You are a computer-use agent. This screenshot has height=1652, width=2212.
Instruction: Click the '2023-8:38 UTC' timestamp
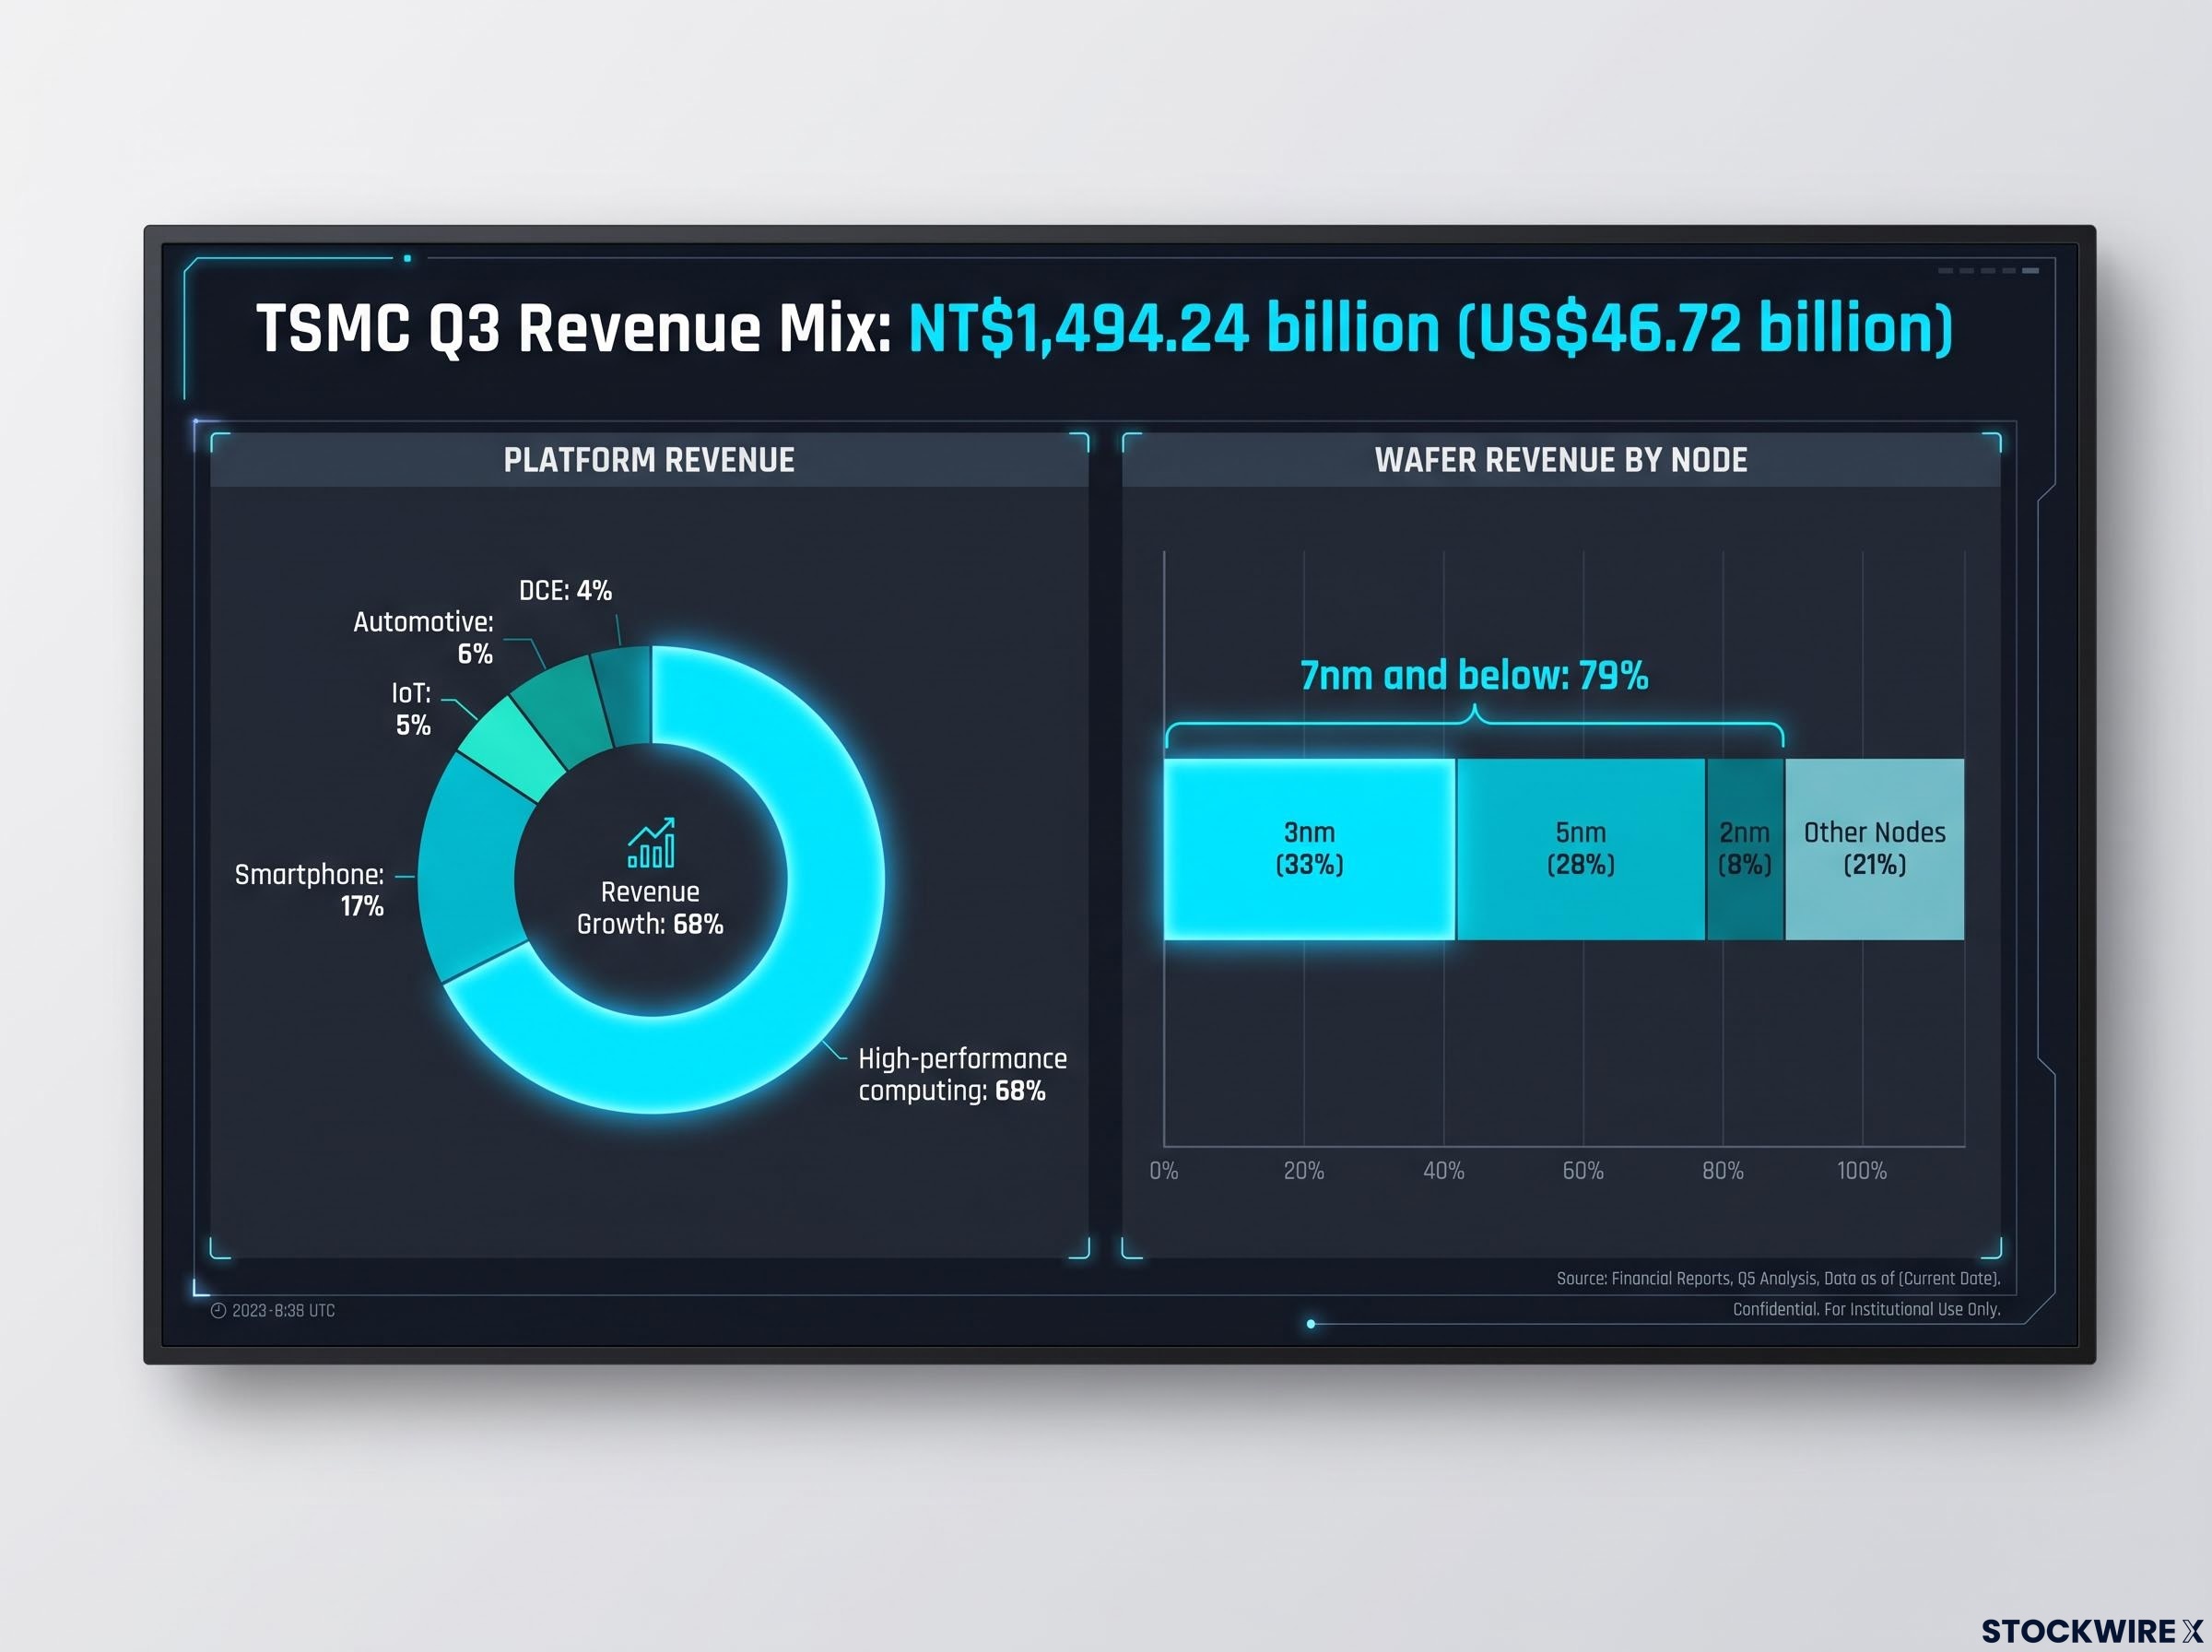point(284,1311)
